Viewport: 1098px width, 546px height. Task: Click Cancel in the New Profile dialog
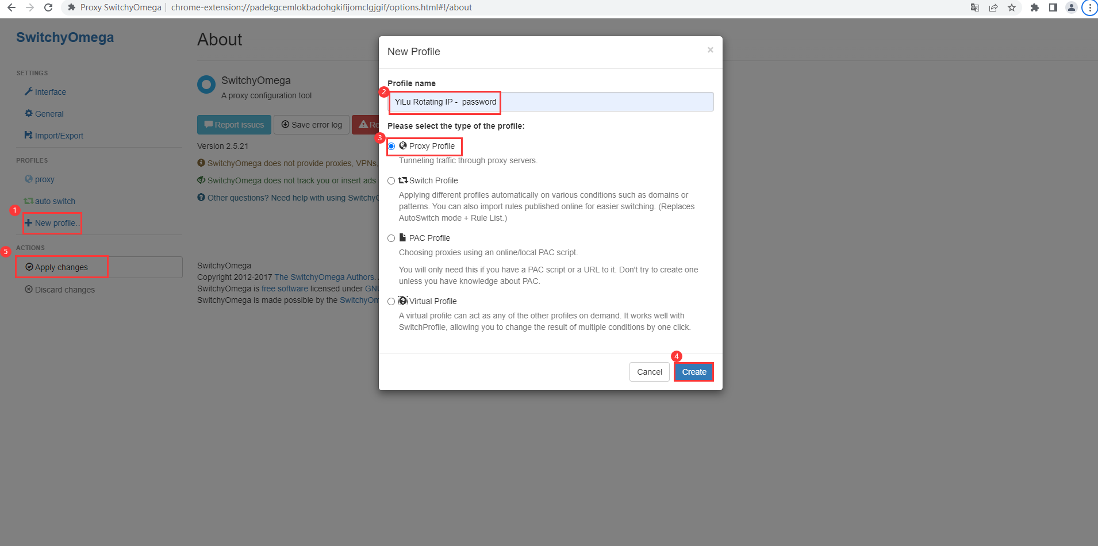[x=650, y=372]
